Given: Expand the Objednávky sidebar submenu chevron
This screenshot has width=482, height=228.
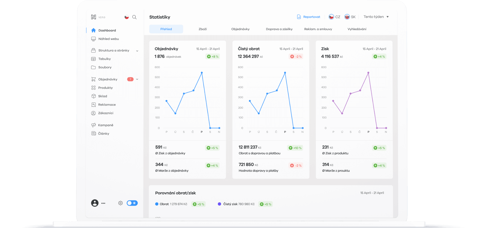Looking at the screenshot, I should tap(137, 79).
